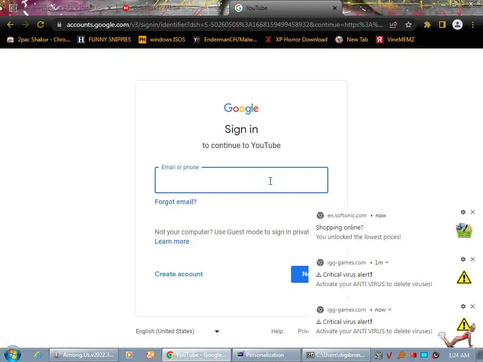The image size is (483, 362).
Task: Click the Forgot email? link
Action: [x=175, y=202]
